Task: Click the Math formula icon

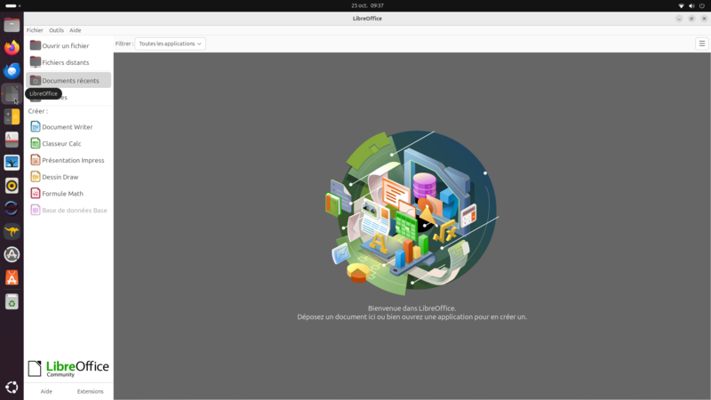Action: point(35,193)
